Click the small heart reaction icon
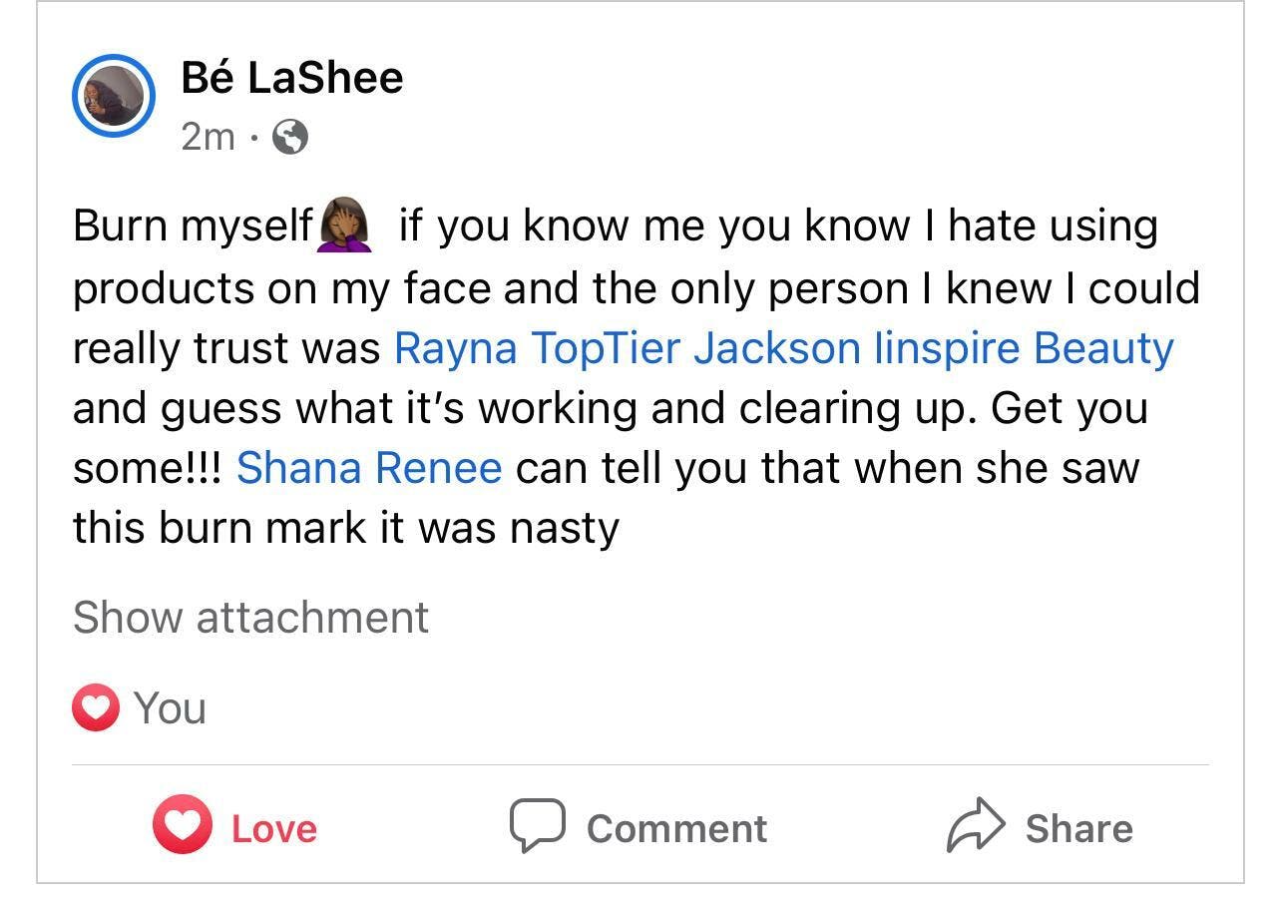1281x907 pixels. 96,708
